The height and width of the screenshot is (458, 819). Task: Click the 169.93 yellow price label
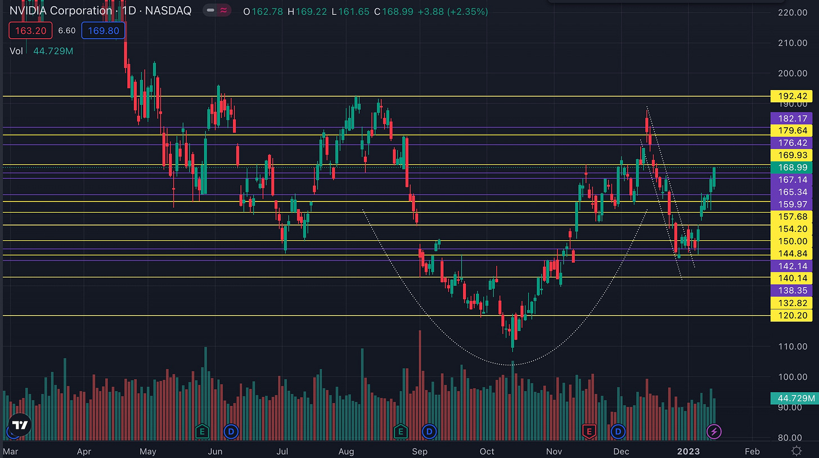(791, 155)
